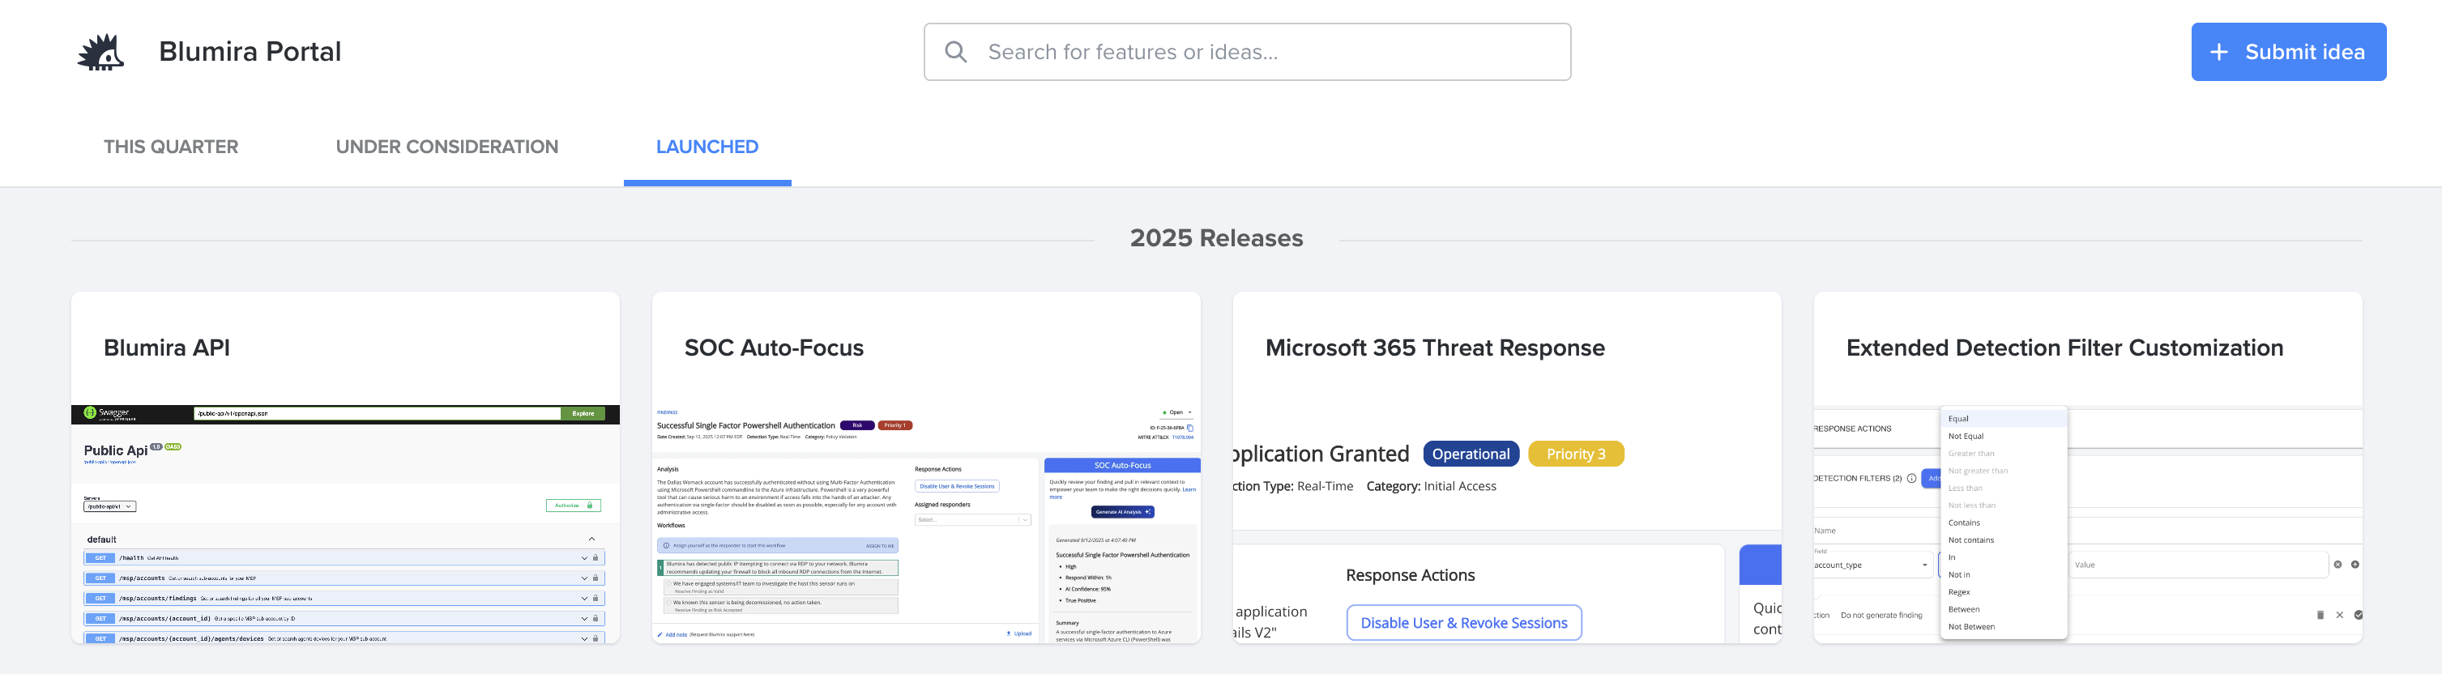Click the Swagger Public Api screenshot thumbnail
This screenshot has width=2442, height=674.
pos(345,524)
